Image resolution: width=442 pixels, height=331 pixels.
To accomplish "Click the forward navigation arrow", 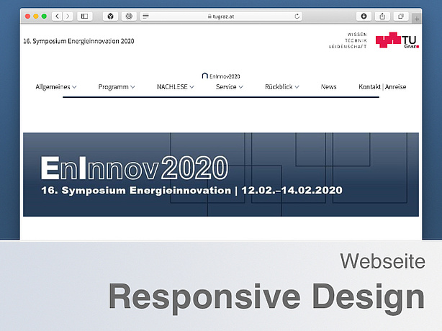I will (67, 16).
